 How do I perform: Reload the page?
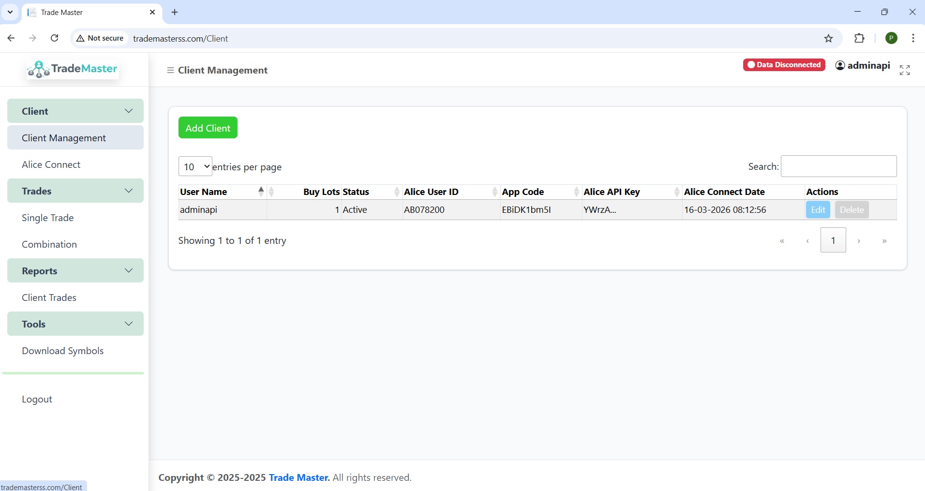coord(55,38)
